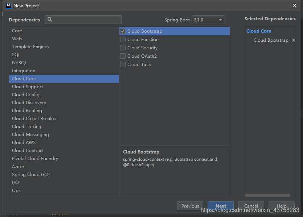The height and width of the screenshot is (217, 303).
Task: Choose the SQL category
Action: (x=64, y=55)
